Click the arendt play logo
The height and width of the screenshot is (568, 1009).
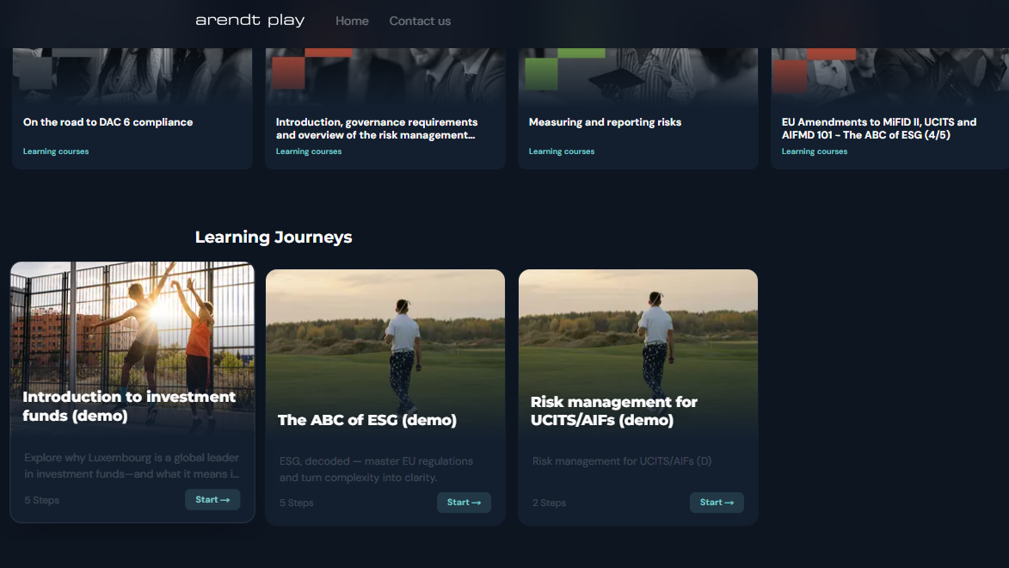pos(249,21)
